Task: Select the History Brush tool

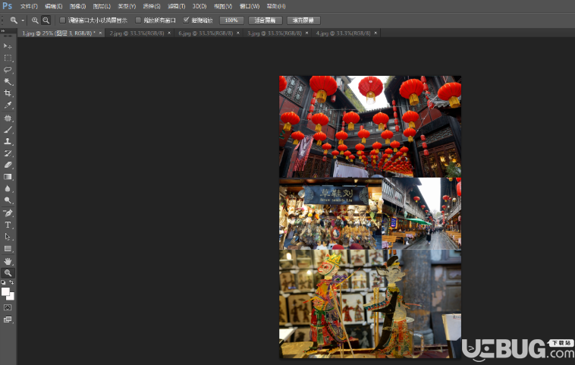Action: pyautogui.click(x=8, y=153)
